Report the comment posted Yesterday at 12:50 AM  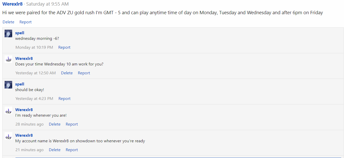coord(84,73)
